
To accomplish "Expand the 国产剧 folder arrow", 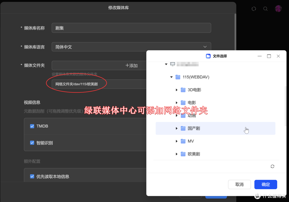I will click(x=177, y=129).
